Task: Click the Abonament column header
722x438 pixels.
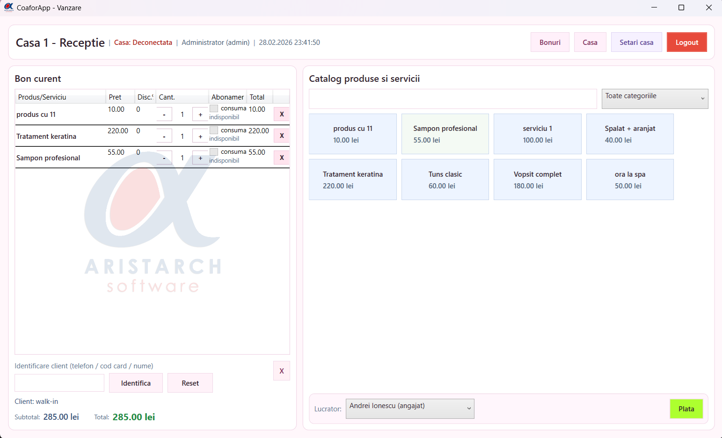Action: [x=227, y=97]
